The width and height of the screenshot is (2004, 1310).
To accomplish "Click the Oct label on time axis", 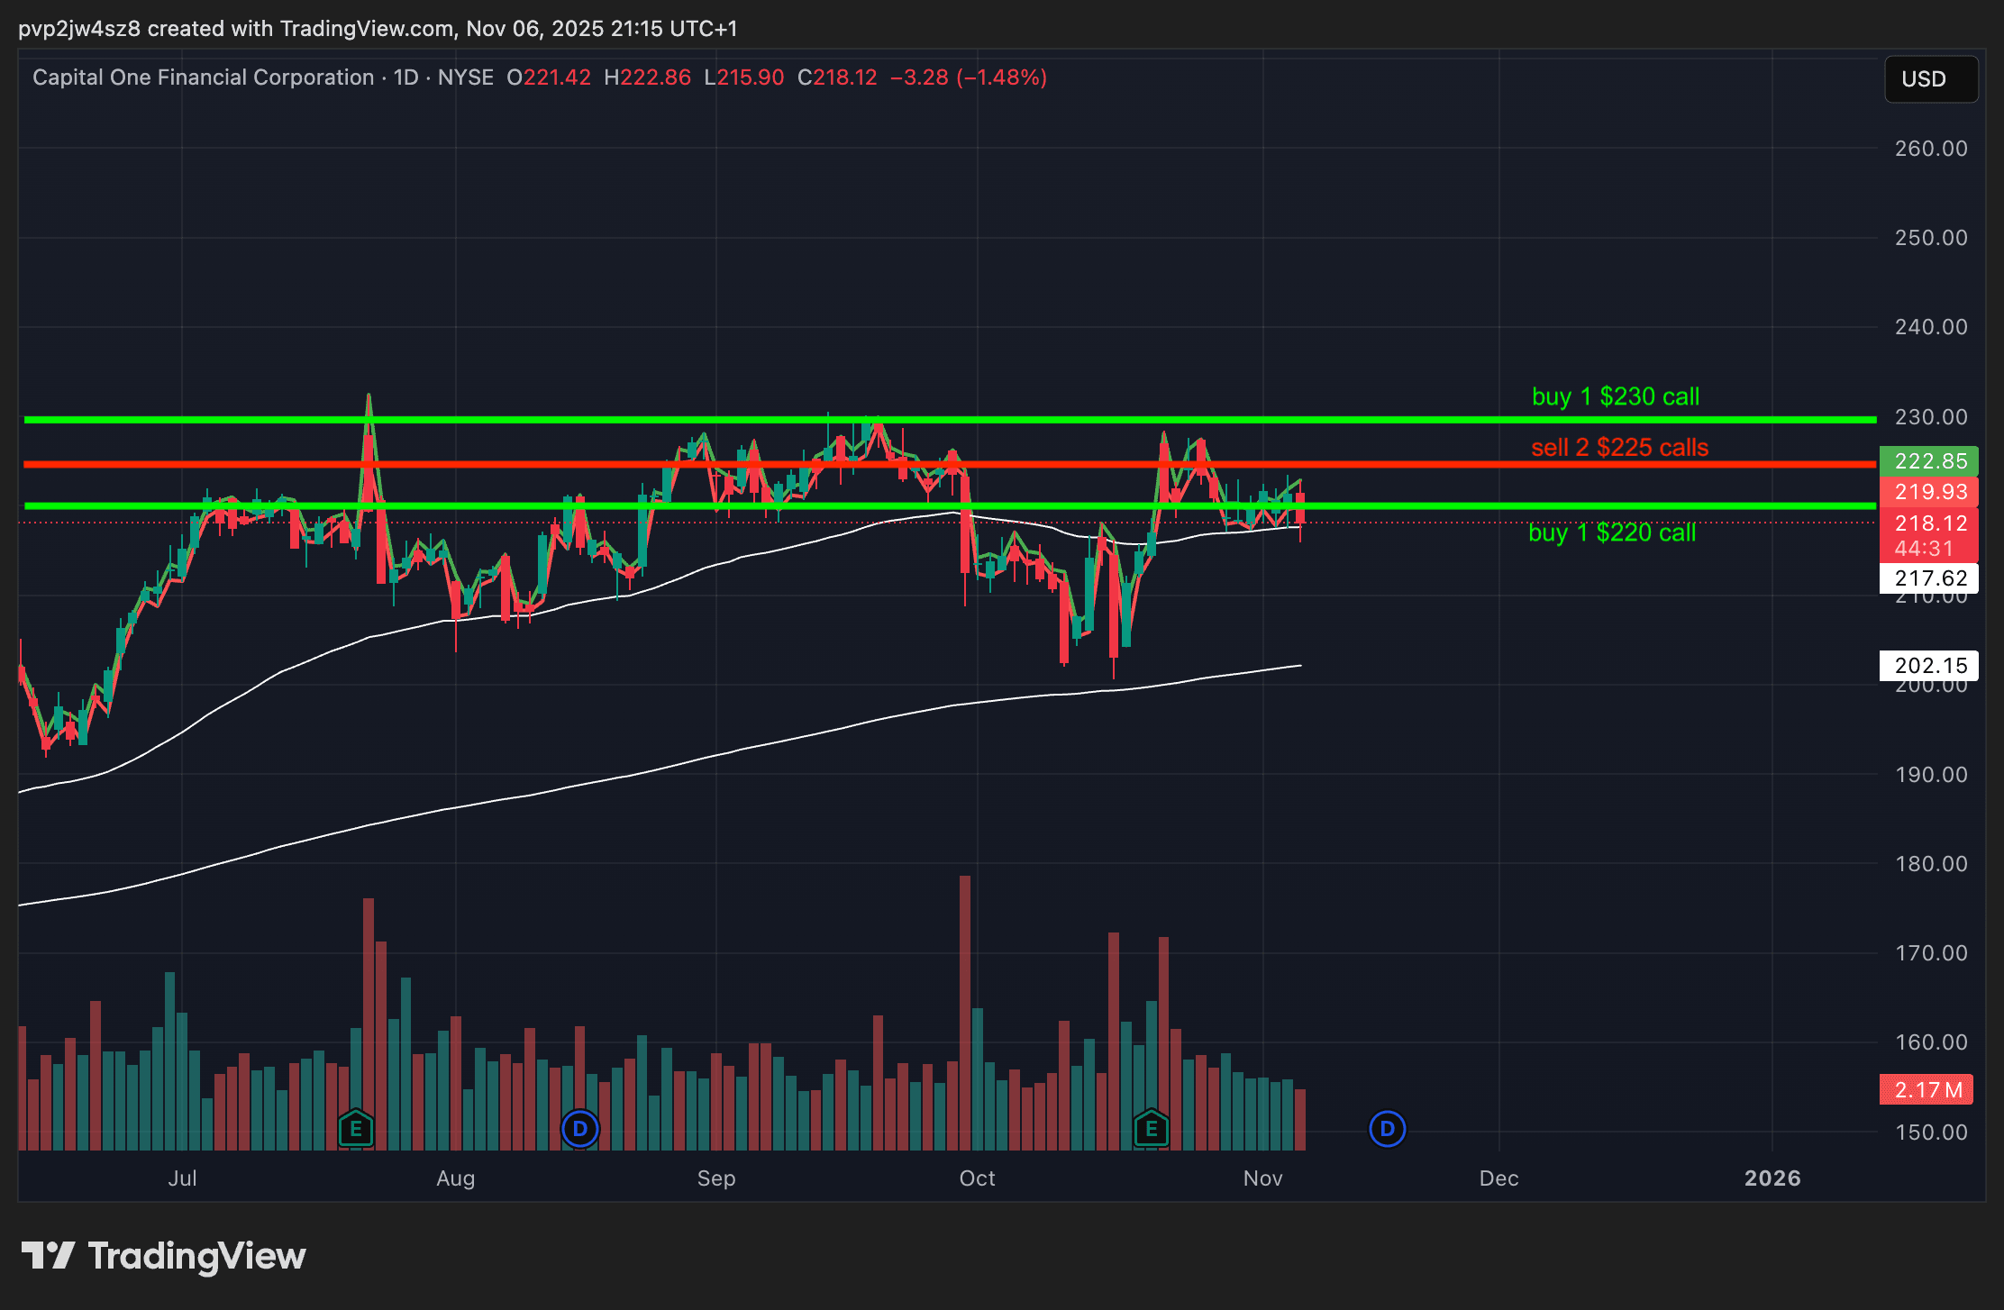I will click(977, 1178).
